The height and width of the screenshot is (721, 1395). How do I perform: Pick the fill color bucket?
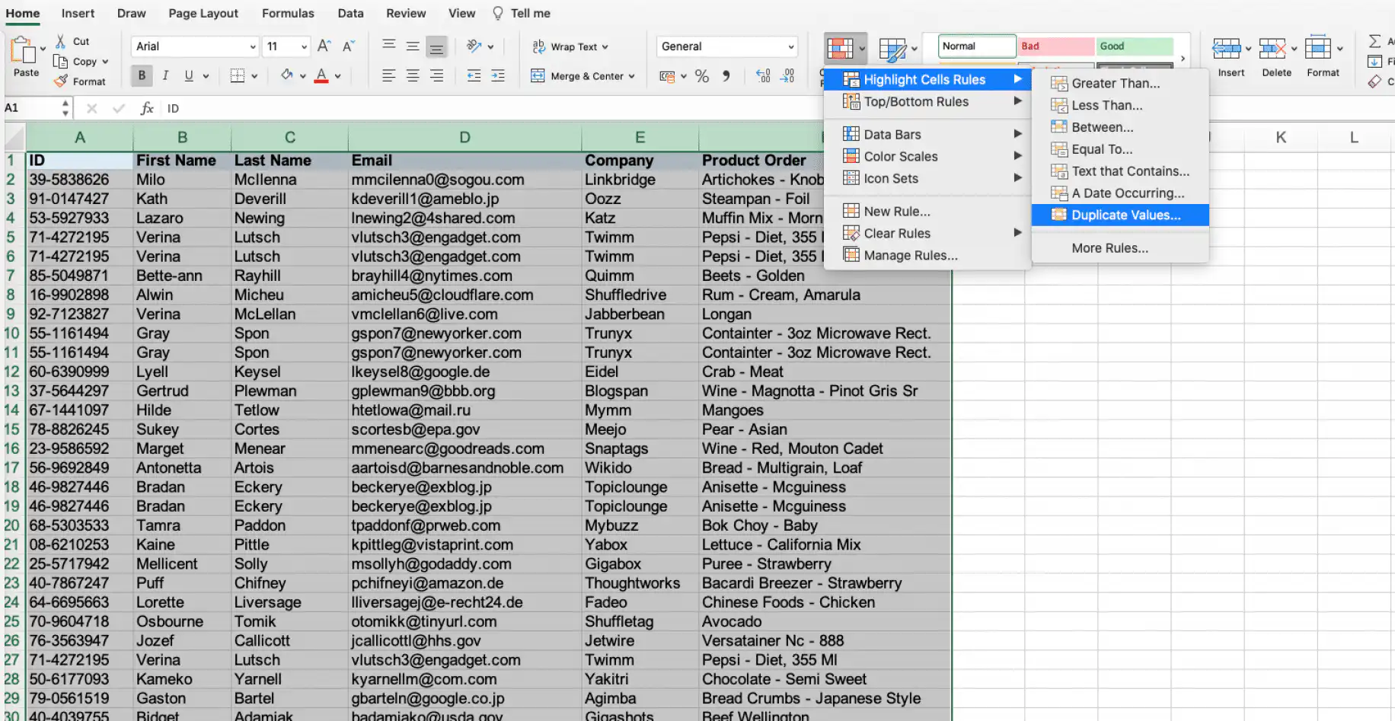287,75
